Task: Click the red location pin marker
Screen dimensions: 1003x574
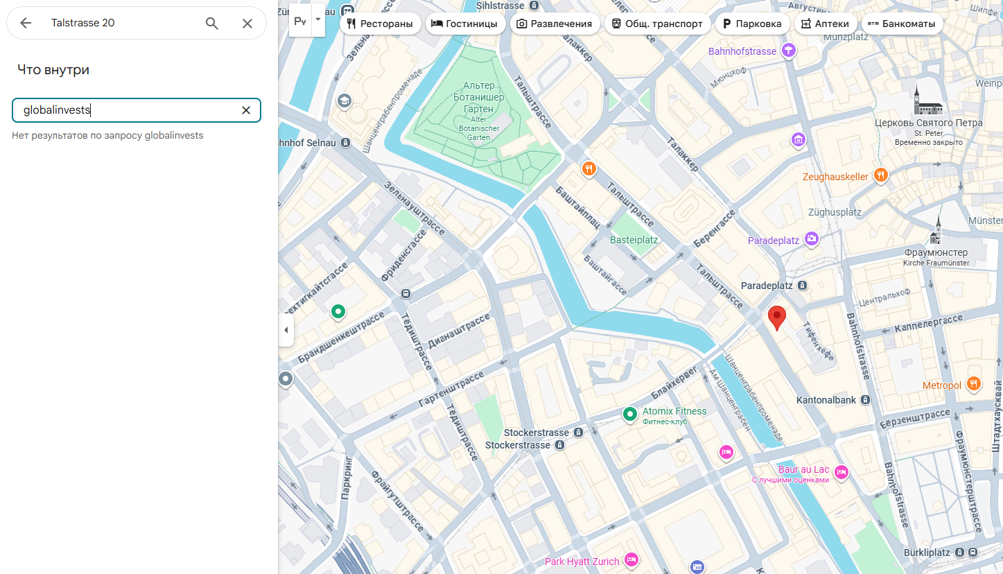Action: click(777, 318)
